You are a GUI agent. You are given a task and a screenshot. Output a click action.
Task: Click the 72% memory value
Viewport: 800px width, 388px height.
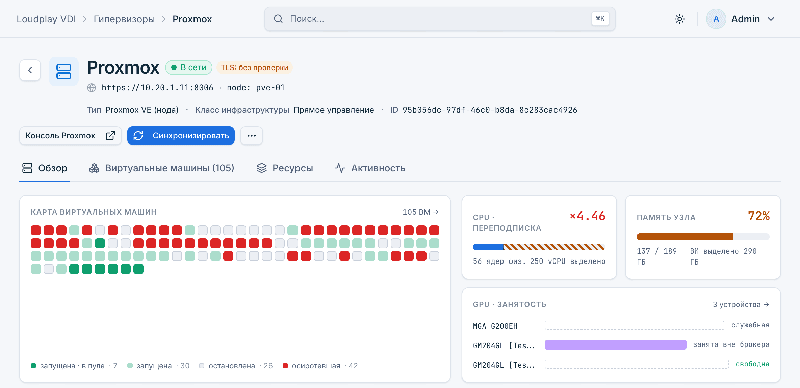[758, 216]
